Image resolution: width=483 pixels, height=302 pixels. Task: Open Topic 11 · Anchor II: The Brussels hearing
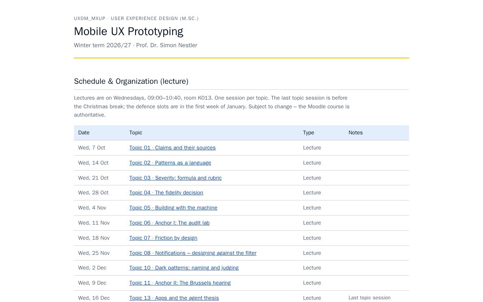pyautogui.click(x=180, y=283)
